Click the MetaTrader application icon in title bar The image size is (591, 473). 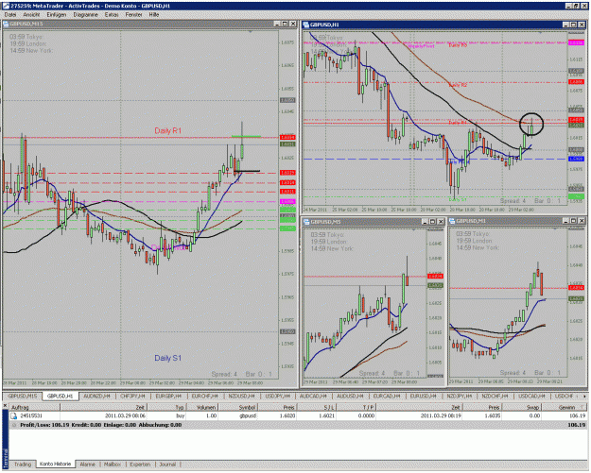[x=6, y=6]
